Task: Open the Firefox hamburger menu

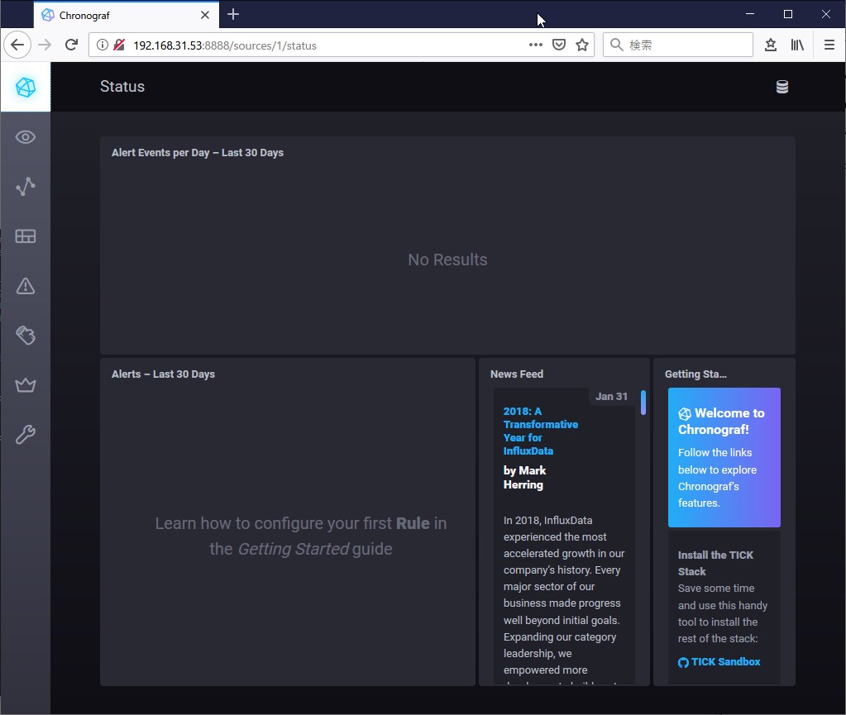Action: [x=829, y=45]
